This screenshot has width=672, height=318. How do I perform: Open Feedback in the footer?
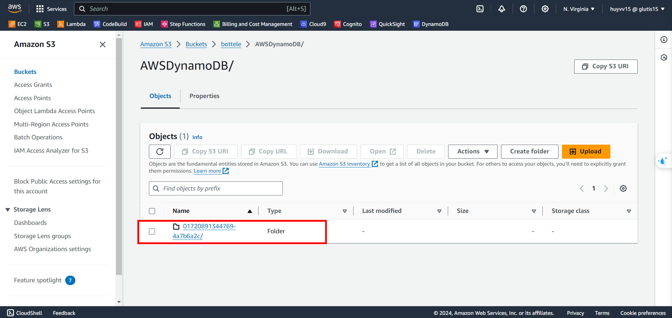64,313
